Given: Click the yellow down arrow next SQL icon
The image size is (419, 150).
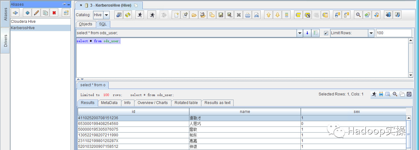Looking at the screenshot, I should coord(278,15).
